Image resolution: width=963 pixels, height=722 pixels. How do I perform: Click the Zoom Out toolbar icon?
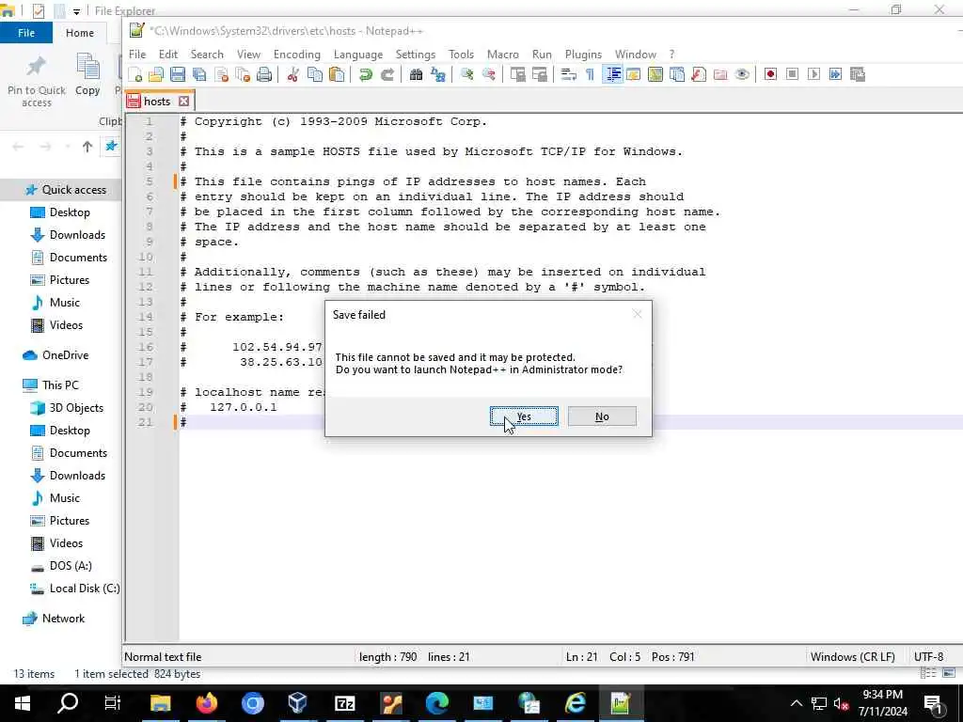click(488, 75)
